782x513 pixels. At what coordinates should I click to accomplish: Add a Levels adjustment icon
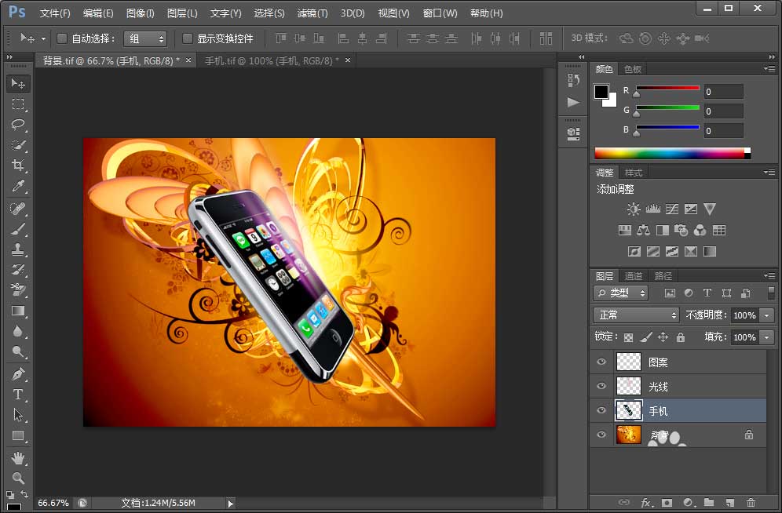[652, 209]
